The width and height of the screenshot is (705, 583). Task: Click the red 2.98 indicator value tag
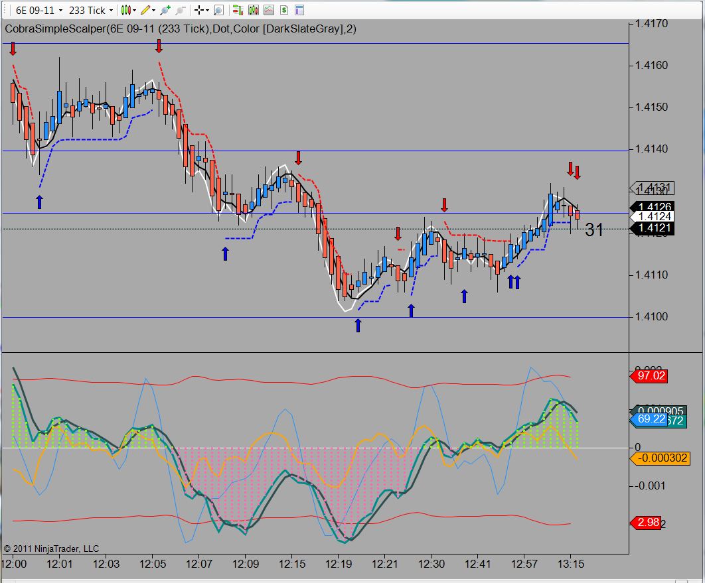(646, 523)
